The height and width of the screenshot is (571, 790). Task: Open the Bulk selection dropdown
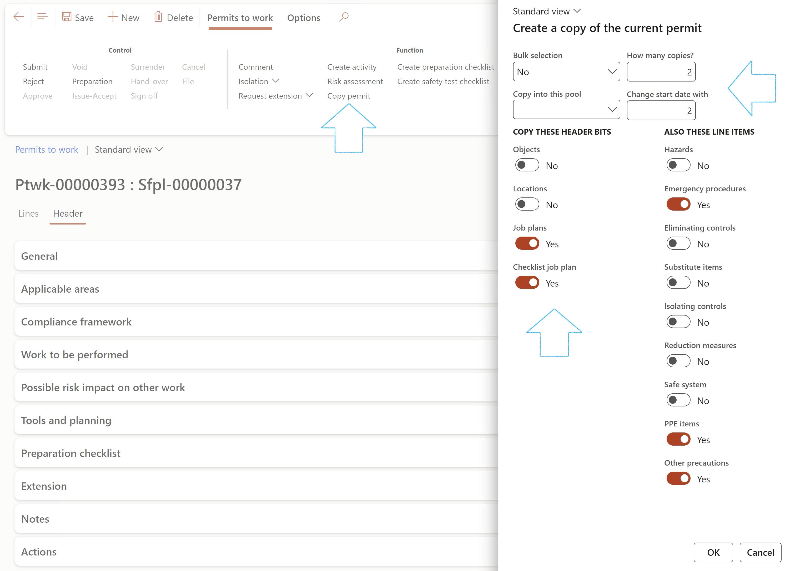tap(566, 72)
